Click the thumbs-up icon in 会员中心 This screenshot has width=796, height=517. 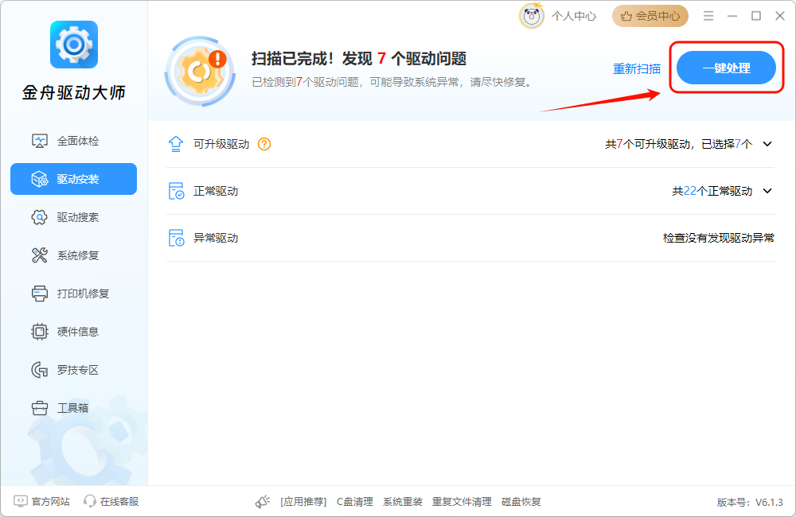(626, 16)
